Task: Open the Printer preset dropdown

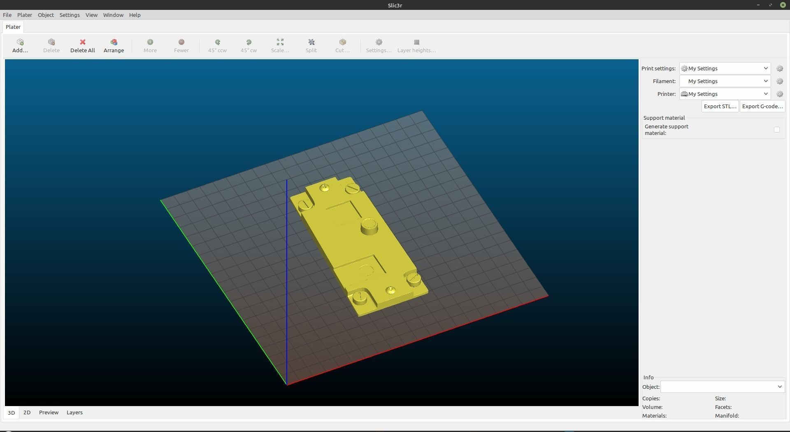Action: click(725, 94)
